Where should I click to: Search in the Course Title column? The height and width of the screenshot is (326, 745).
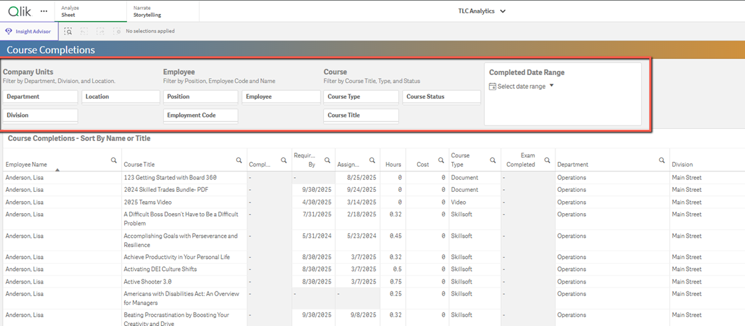[239, 160]
